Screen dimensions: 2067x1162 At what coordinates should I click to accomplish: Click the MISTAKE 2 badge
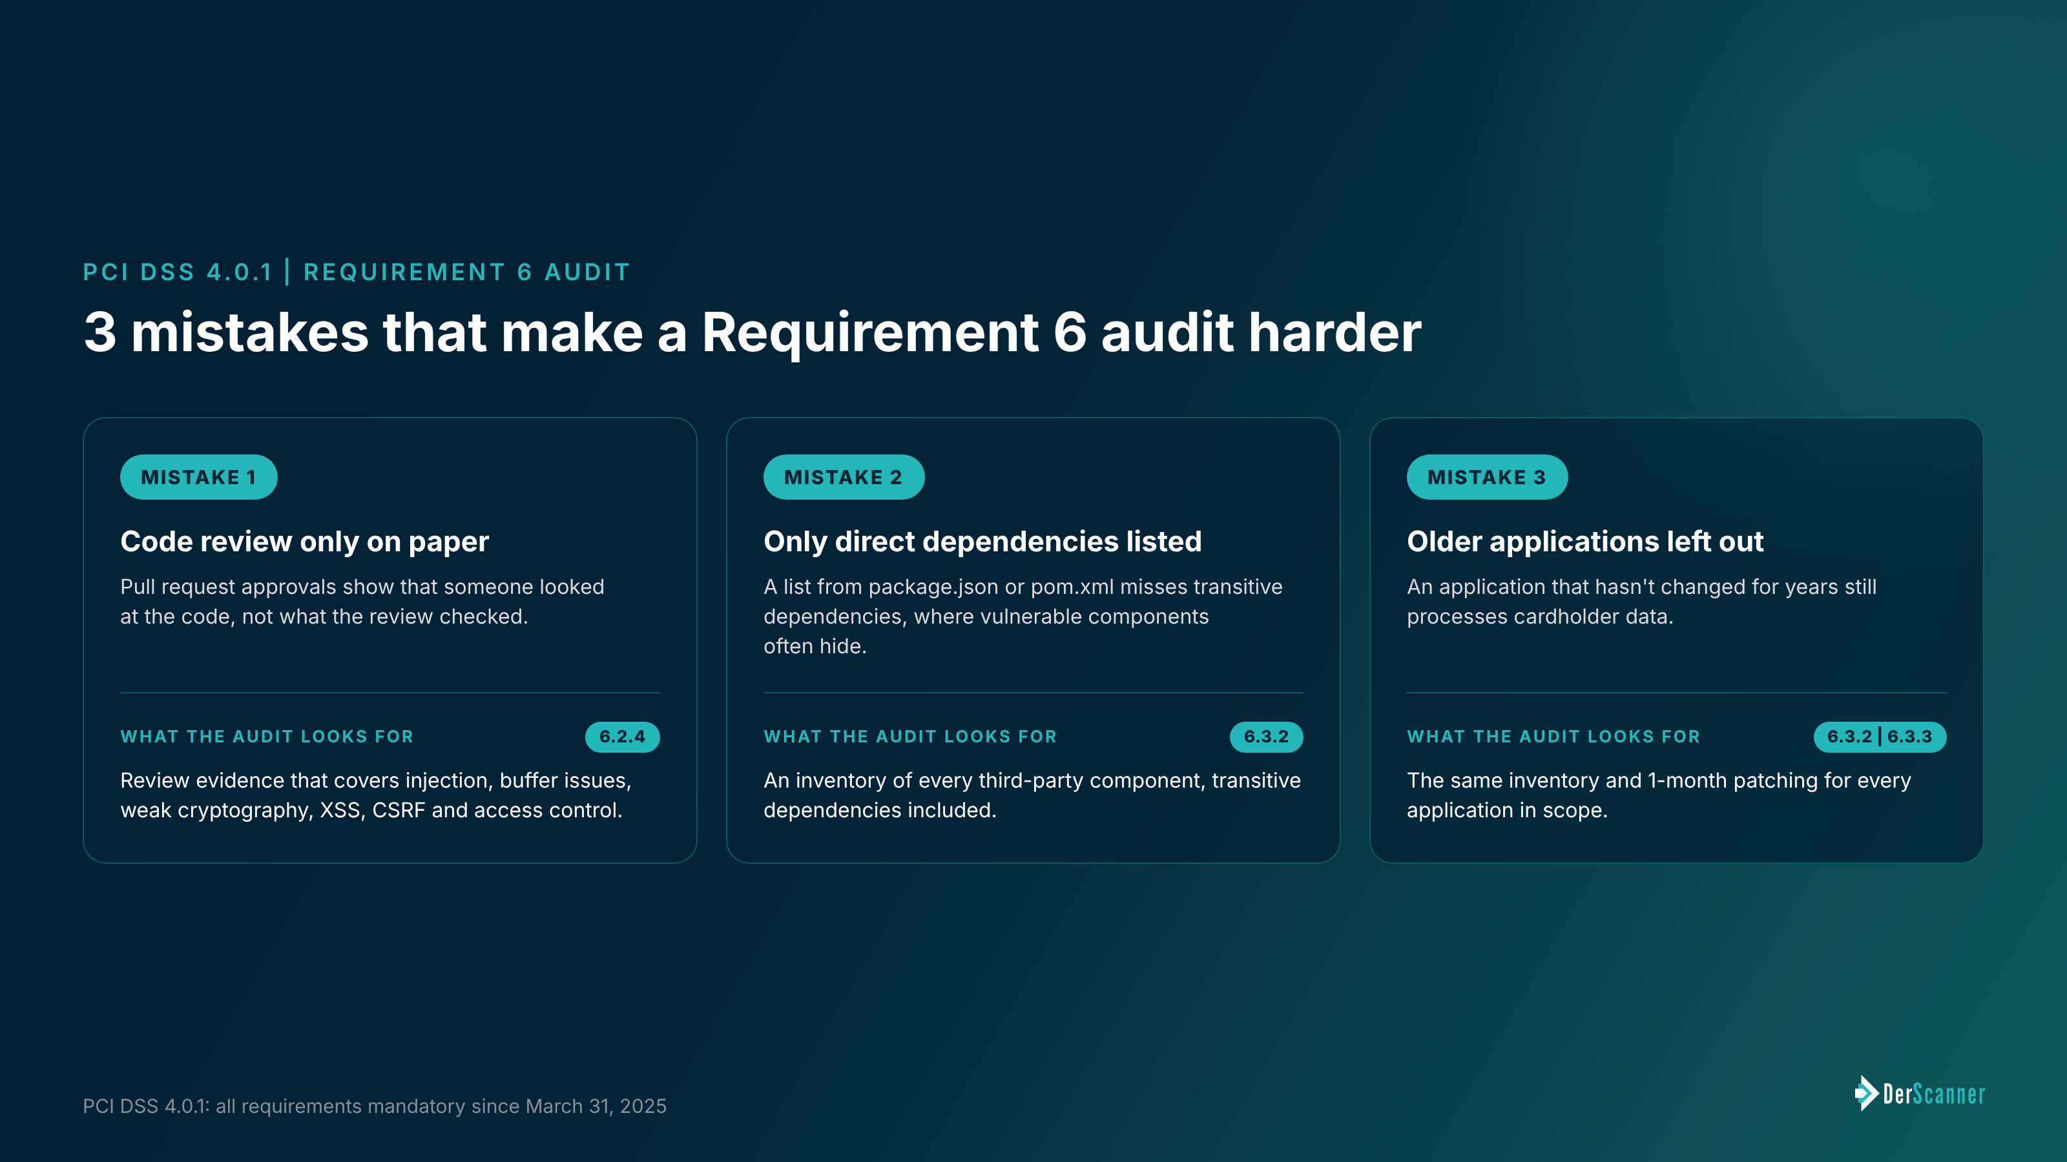pyautogui.click(x=844, y=477)
